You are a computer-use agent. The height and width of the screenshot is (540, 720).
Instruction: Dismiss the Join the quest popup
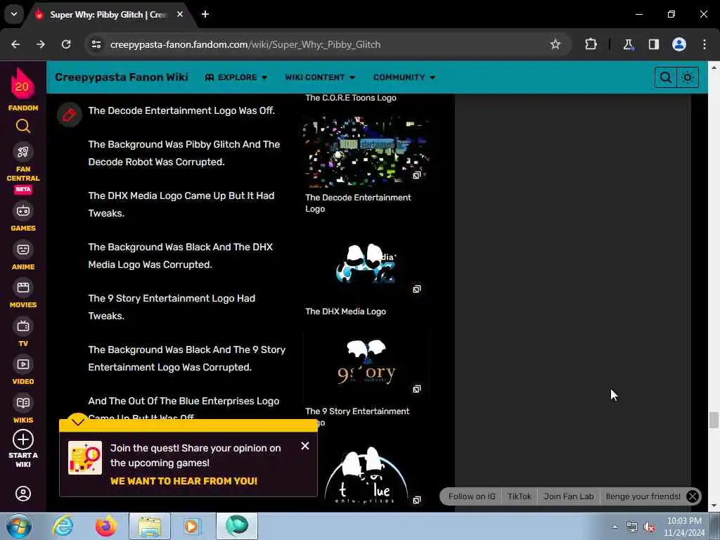click(305, 446)
